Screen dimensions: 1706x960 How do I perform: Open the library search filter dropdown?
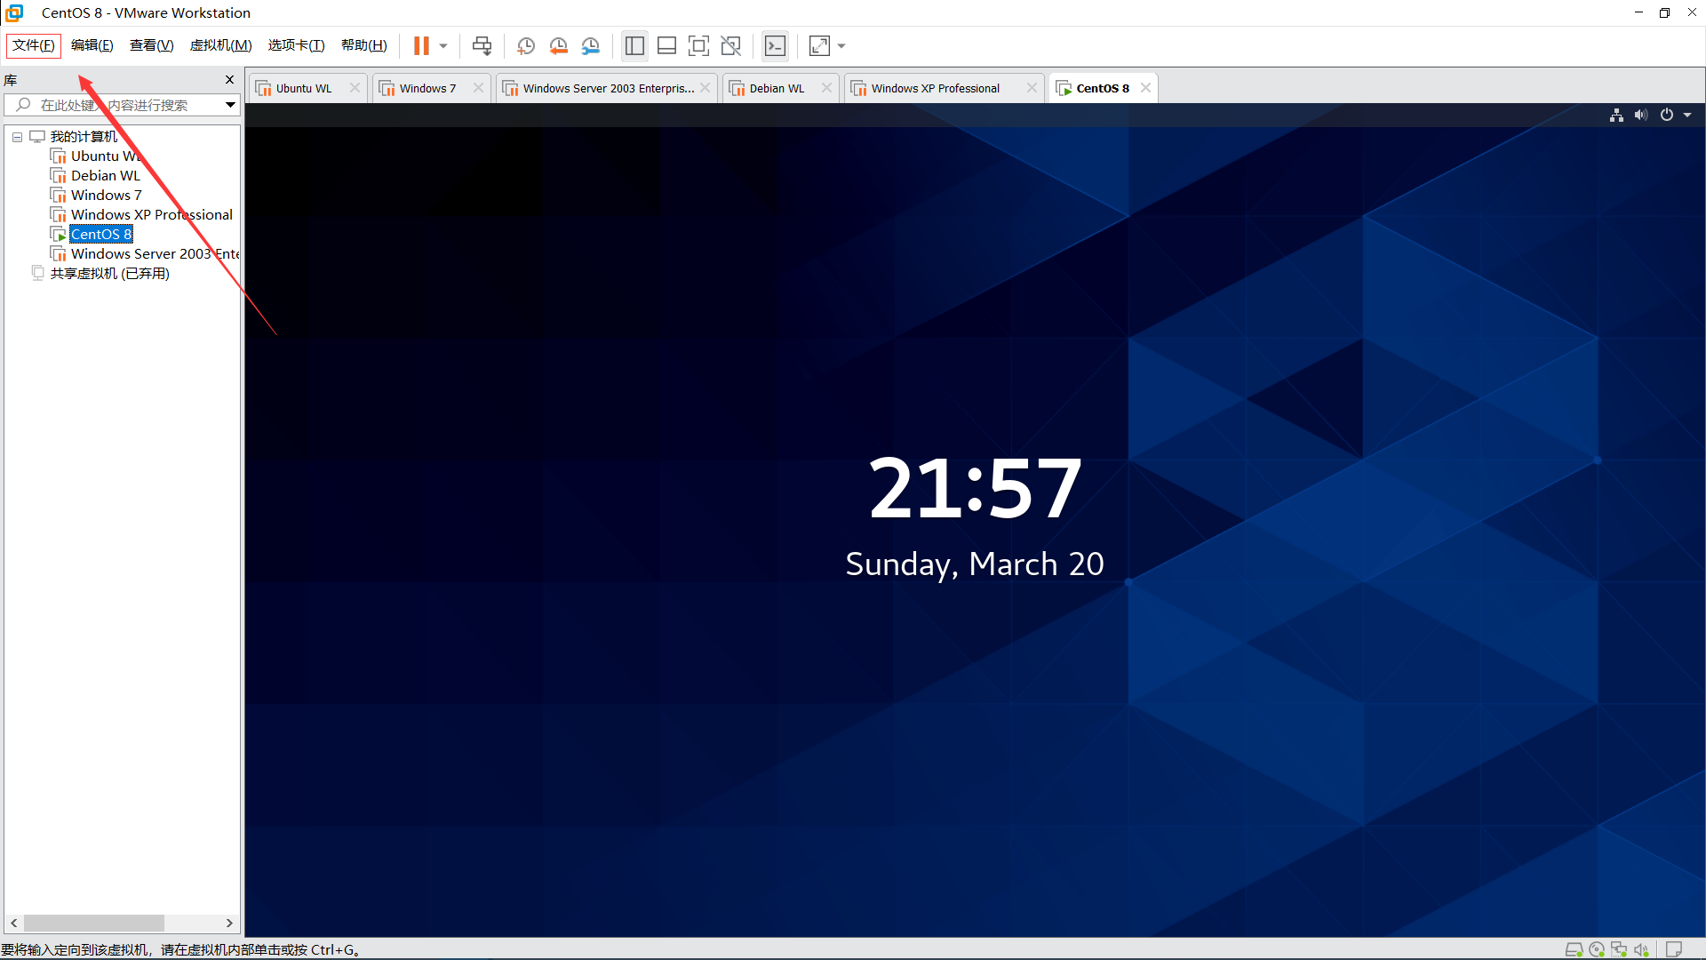[230, 105]
